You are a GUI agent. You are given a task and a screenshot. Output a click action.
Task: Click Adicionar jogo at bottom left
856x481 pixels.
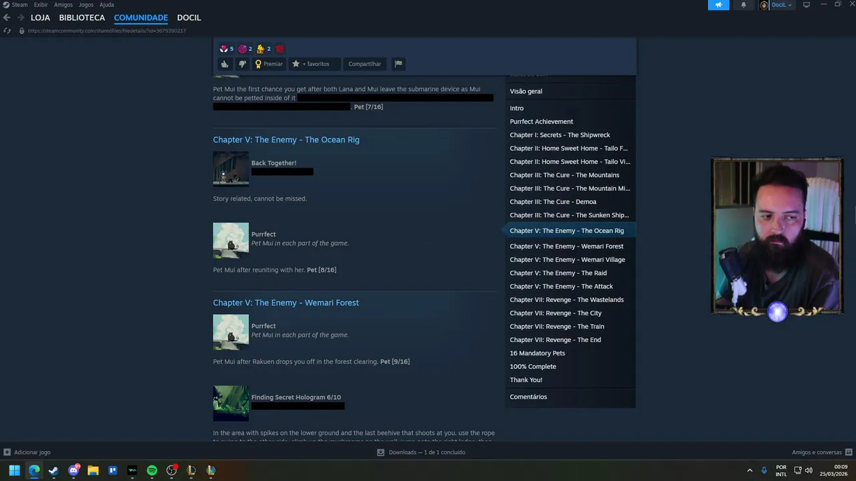coord(27,452)
